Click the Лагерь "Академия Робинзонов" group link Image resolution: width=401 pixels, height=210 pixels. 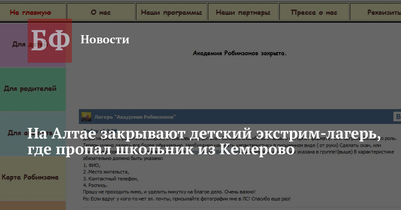[135, 117]
